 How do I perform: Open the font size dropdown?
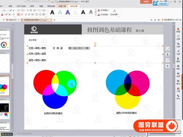point(8,10)
